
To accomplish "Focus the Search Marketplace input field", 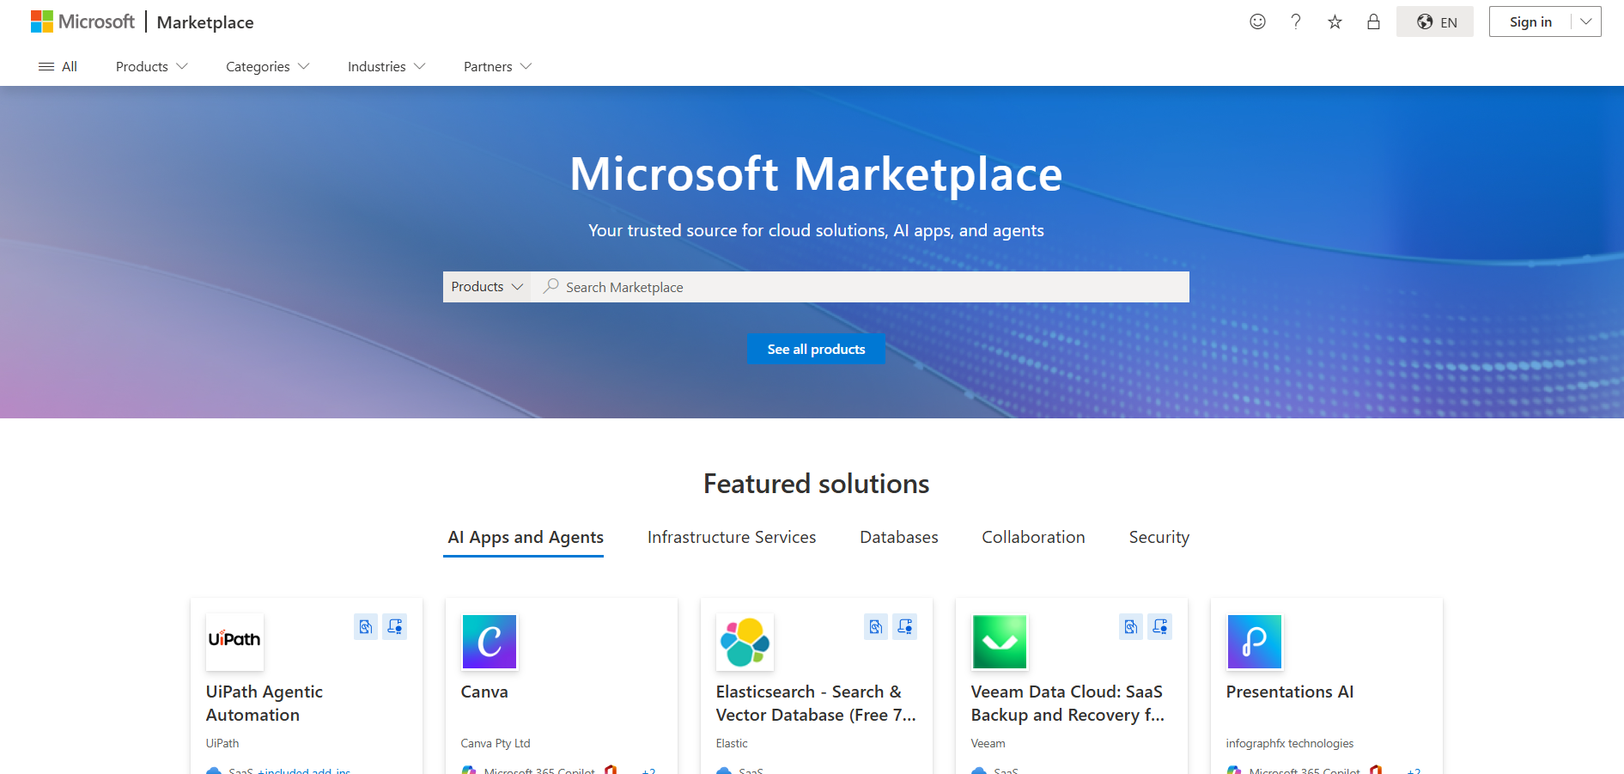I will [860, 287].
